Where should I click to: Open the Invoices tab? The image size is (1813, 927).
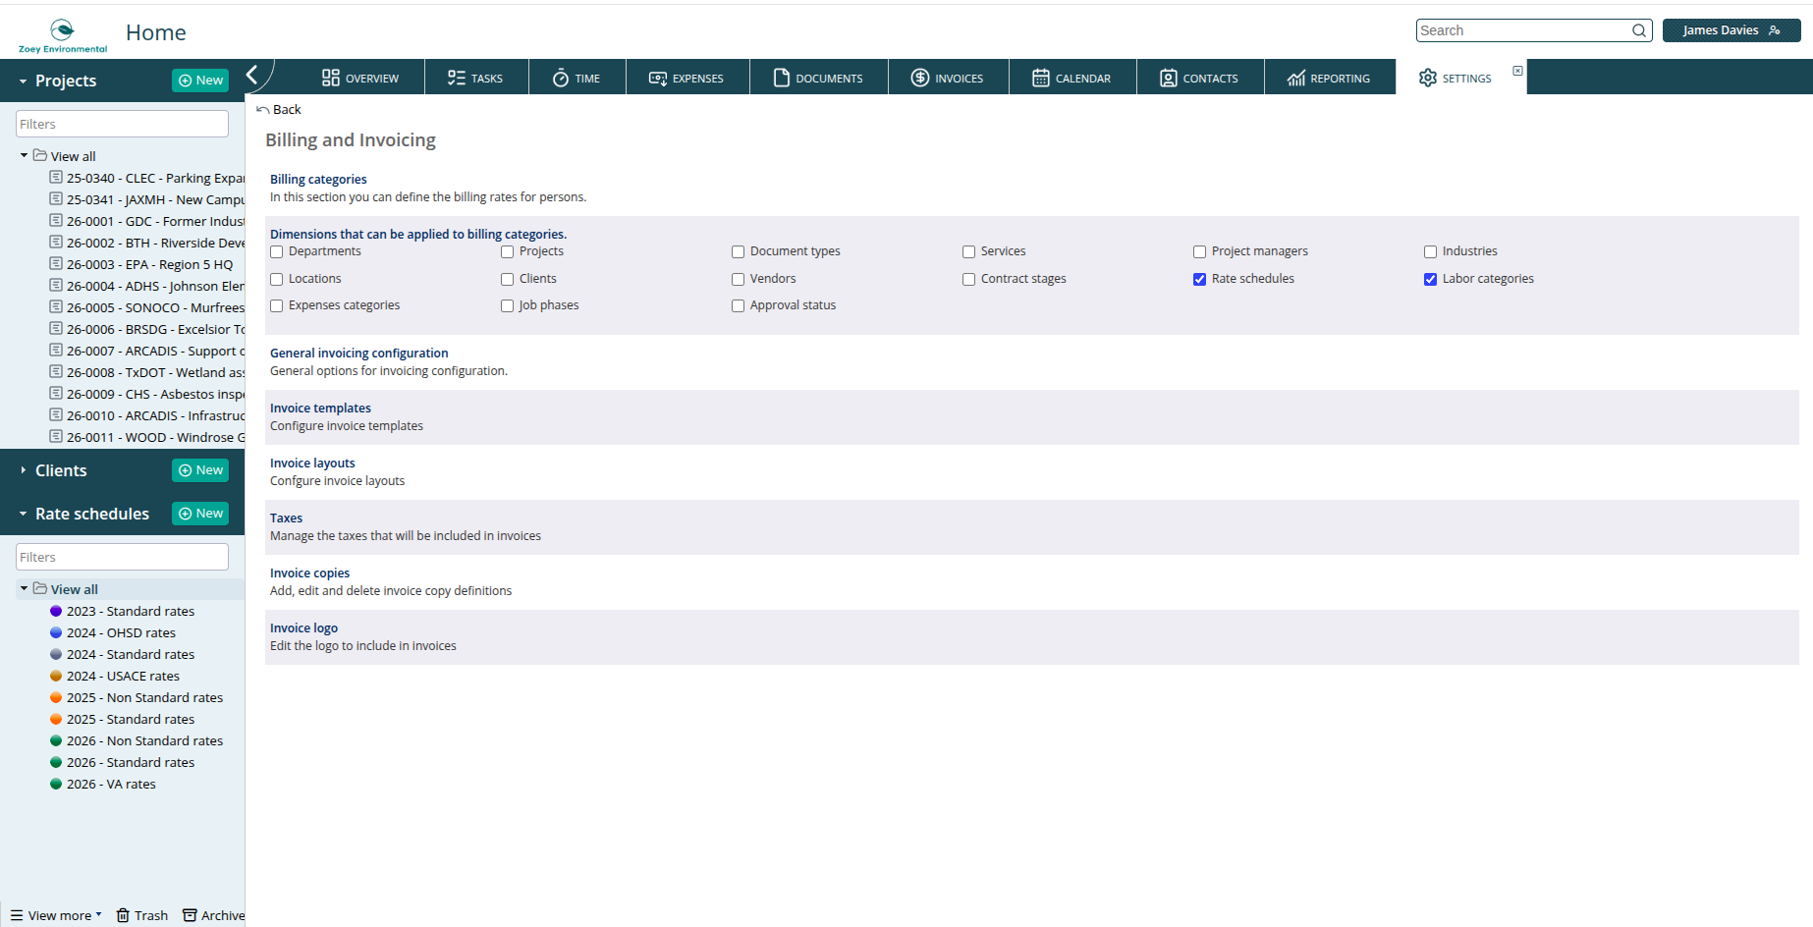pyautogui.click(x=948, y=78)
